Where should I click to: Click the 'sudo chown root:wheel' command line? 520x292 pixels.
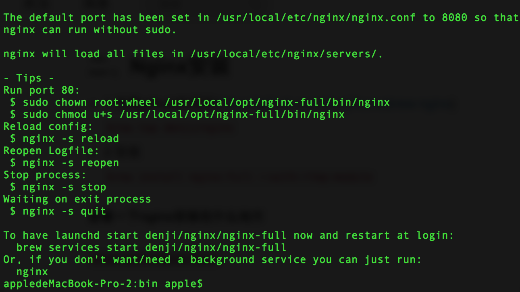pyautogui.click(x=200, y=102)
